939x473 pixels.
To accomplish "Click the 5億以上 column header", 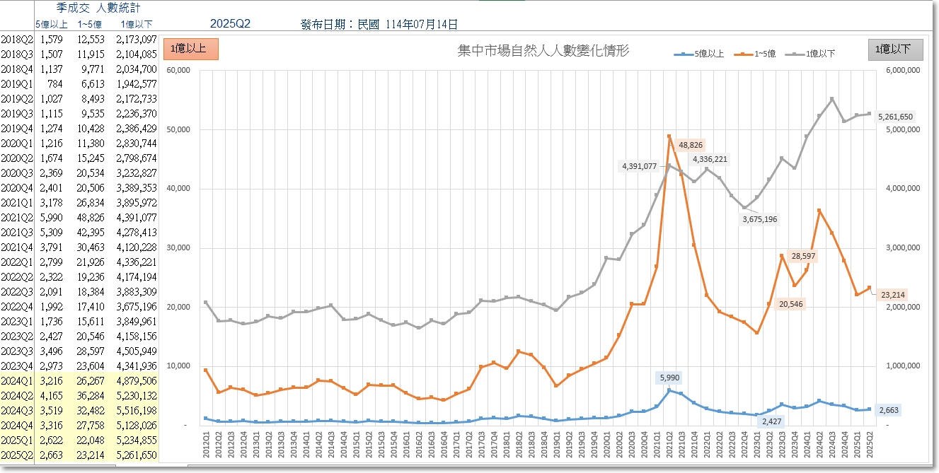I will [52, 25].
